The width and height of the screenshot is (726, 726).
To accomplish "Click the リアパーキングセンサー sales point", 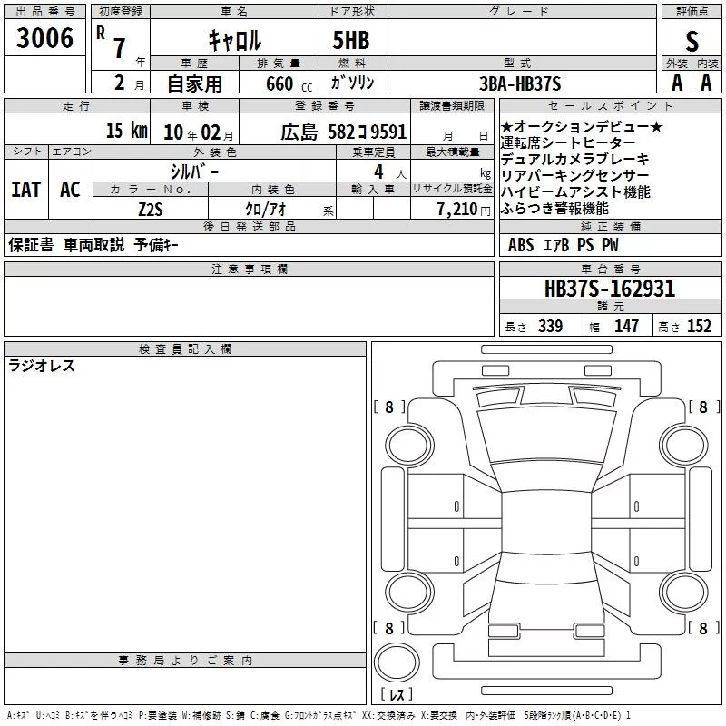I will coord(575,175).
